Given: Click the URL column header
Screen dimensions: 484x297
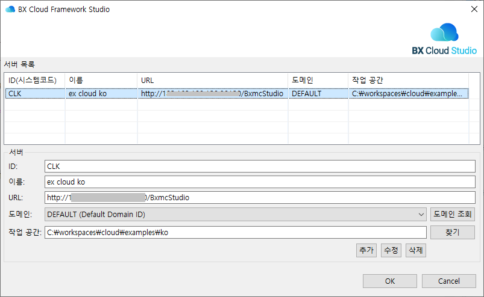Looking at the screenshot, I should pyautogui.click(x=212, y=81).
